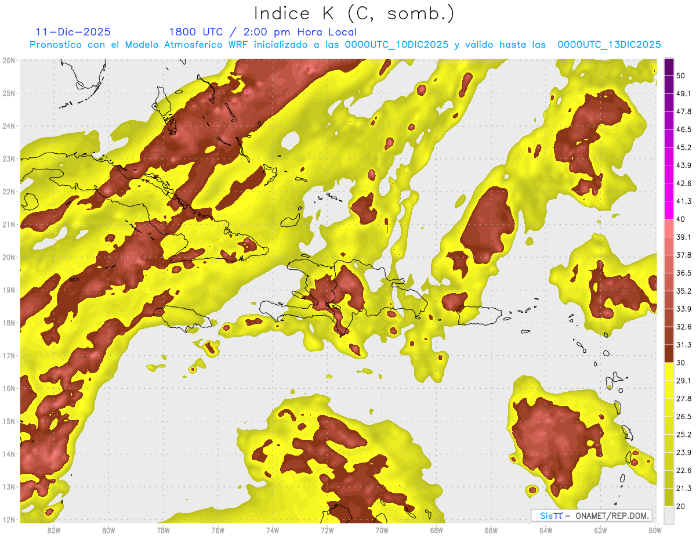The image size is (696, 538).
Task: Click the latitude label '17N'
Action: tap(9, 356)
